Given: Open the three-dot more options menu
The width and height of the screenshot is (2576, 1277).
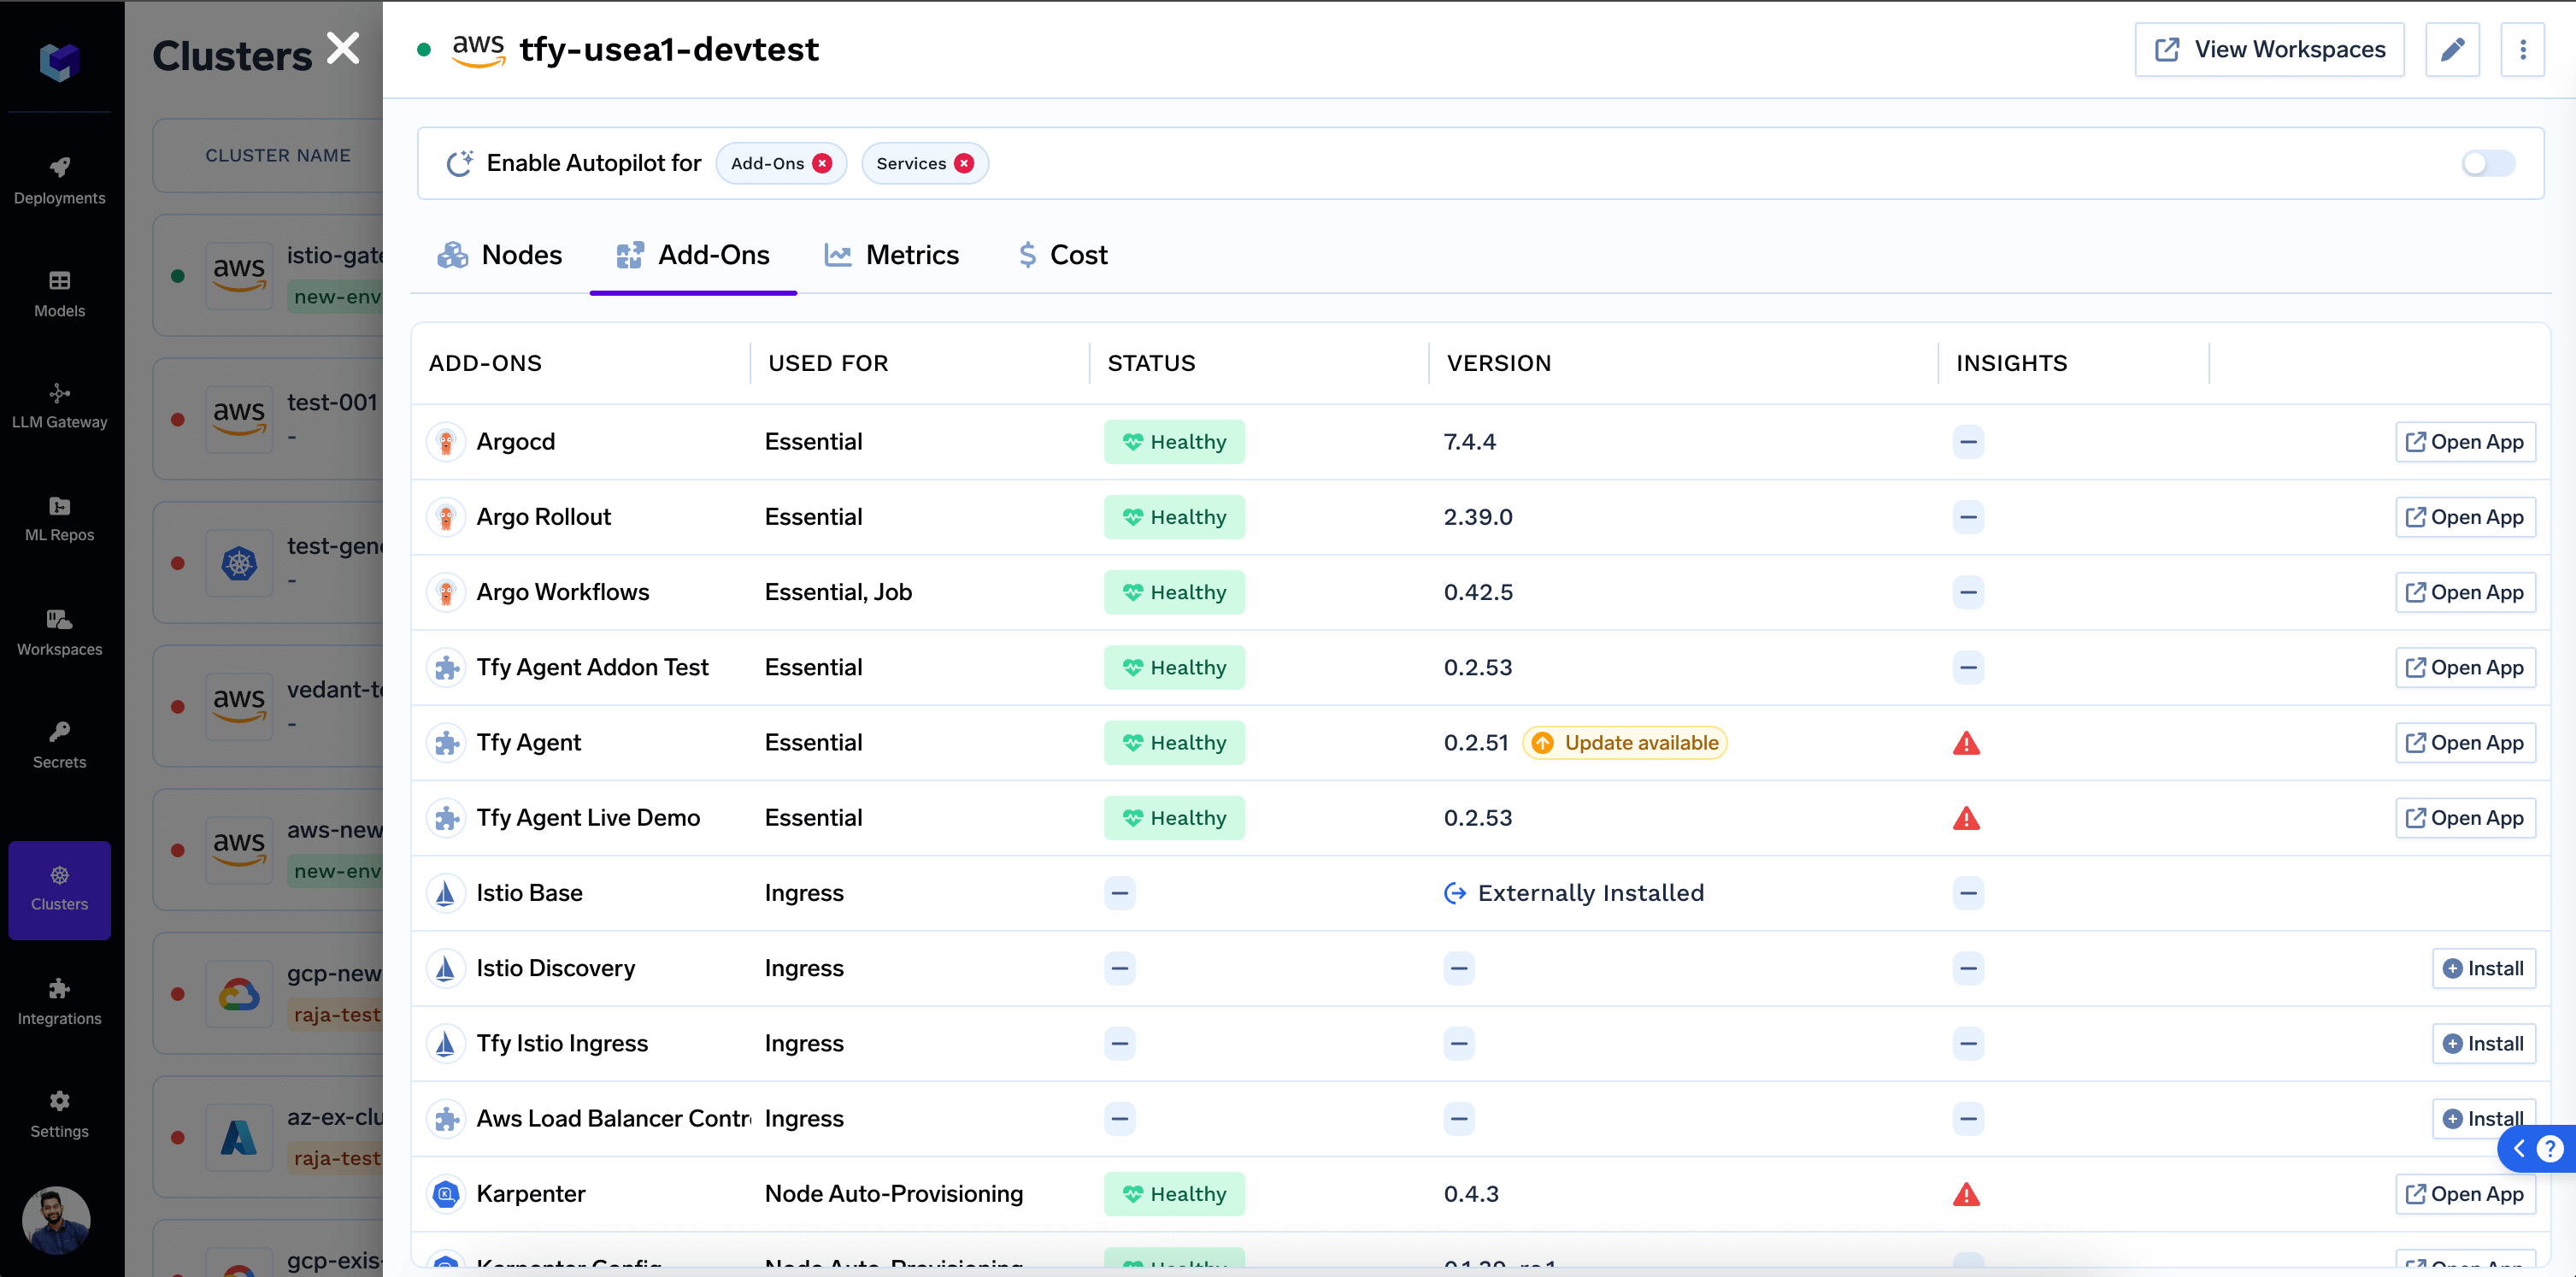Looking at the screenshot, I should pos(2522,49).
